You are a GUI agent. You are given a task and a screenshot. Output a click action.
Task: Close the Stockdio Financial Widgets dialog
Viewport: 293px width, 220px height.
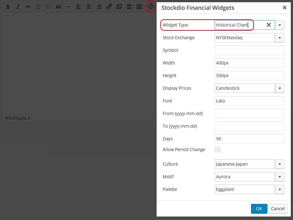pyautogui.click(x=284, y=8)
